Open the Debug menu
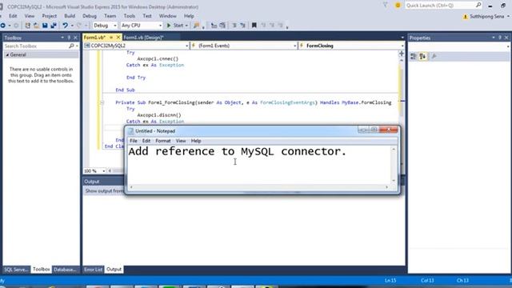Screen dimensions: 512x288 click(90, 16)
